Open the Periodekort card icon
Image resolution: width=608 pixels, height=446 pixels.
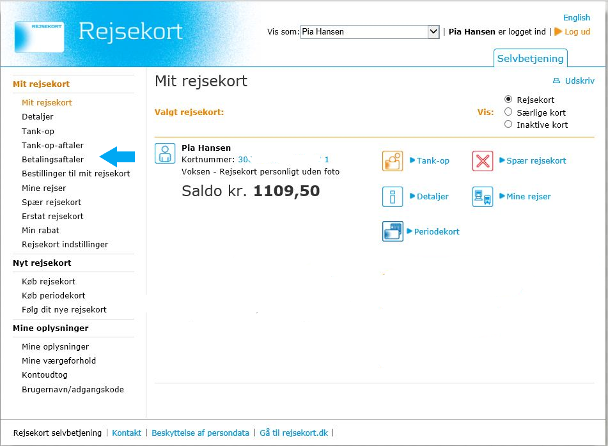click(393, 231)
